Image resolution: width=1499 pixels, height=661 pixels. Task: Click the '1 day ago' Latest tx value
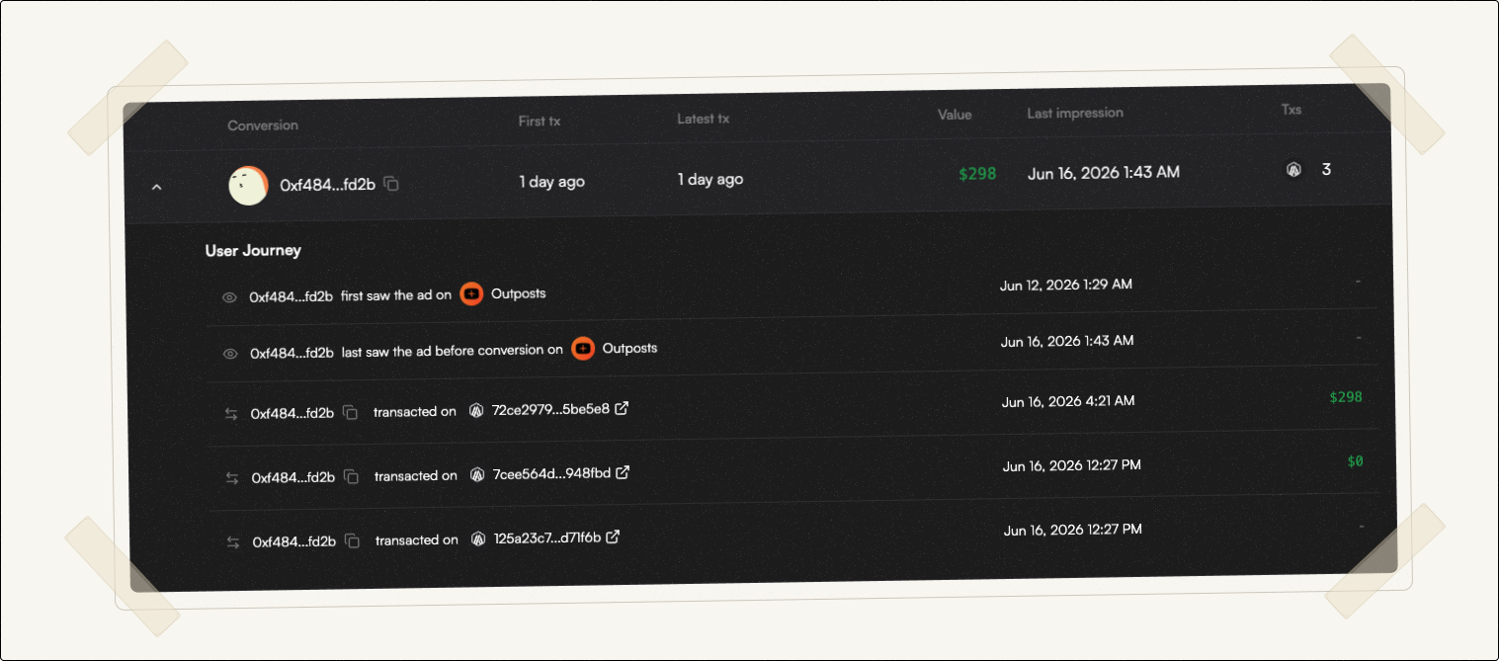(710, 180)
